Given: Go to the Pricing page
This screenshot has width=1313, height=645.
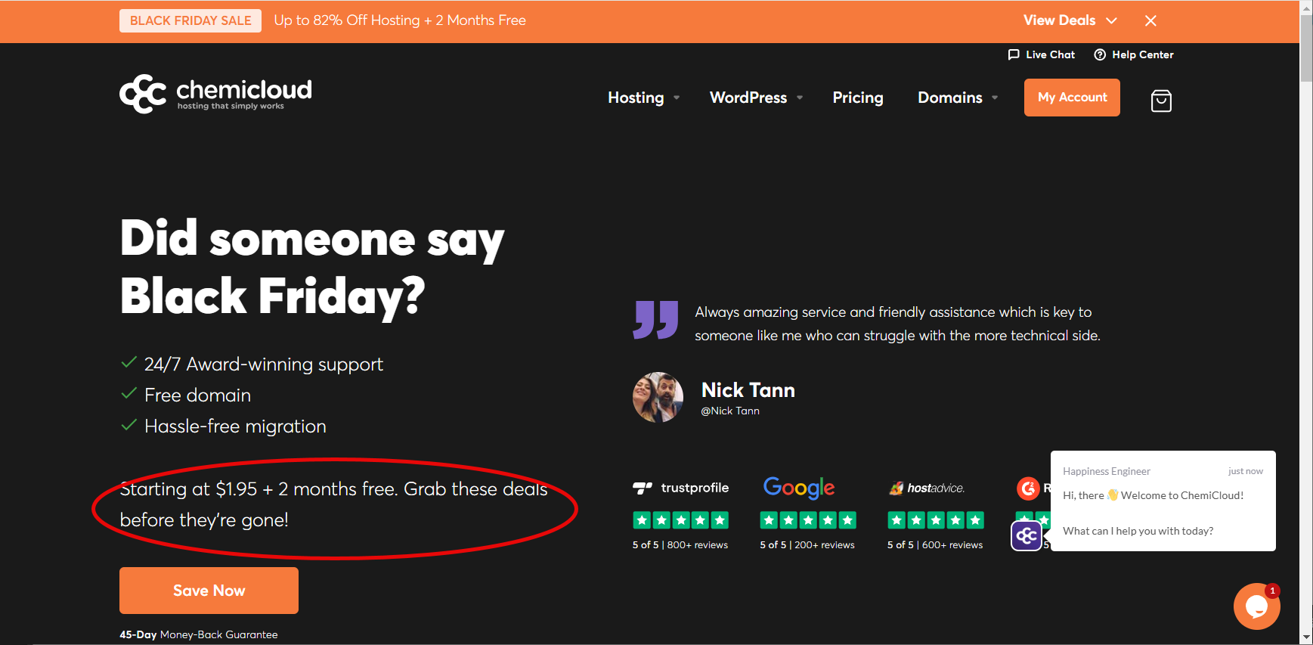Looking at the screenshot, I should click(858, 98).
